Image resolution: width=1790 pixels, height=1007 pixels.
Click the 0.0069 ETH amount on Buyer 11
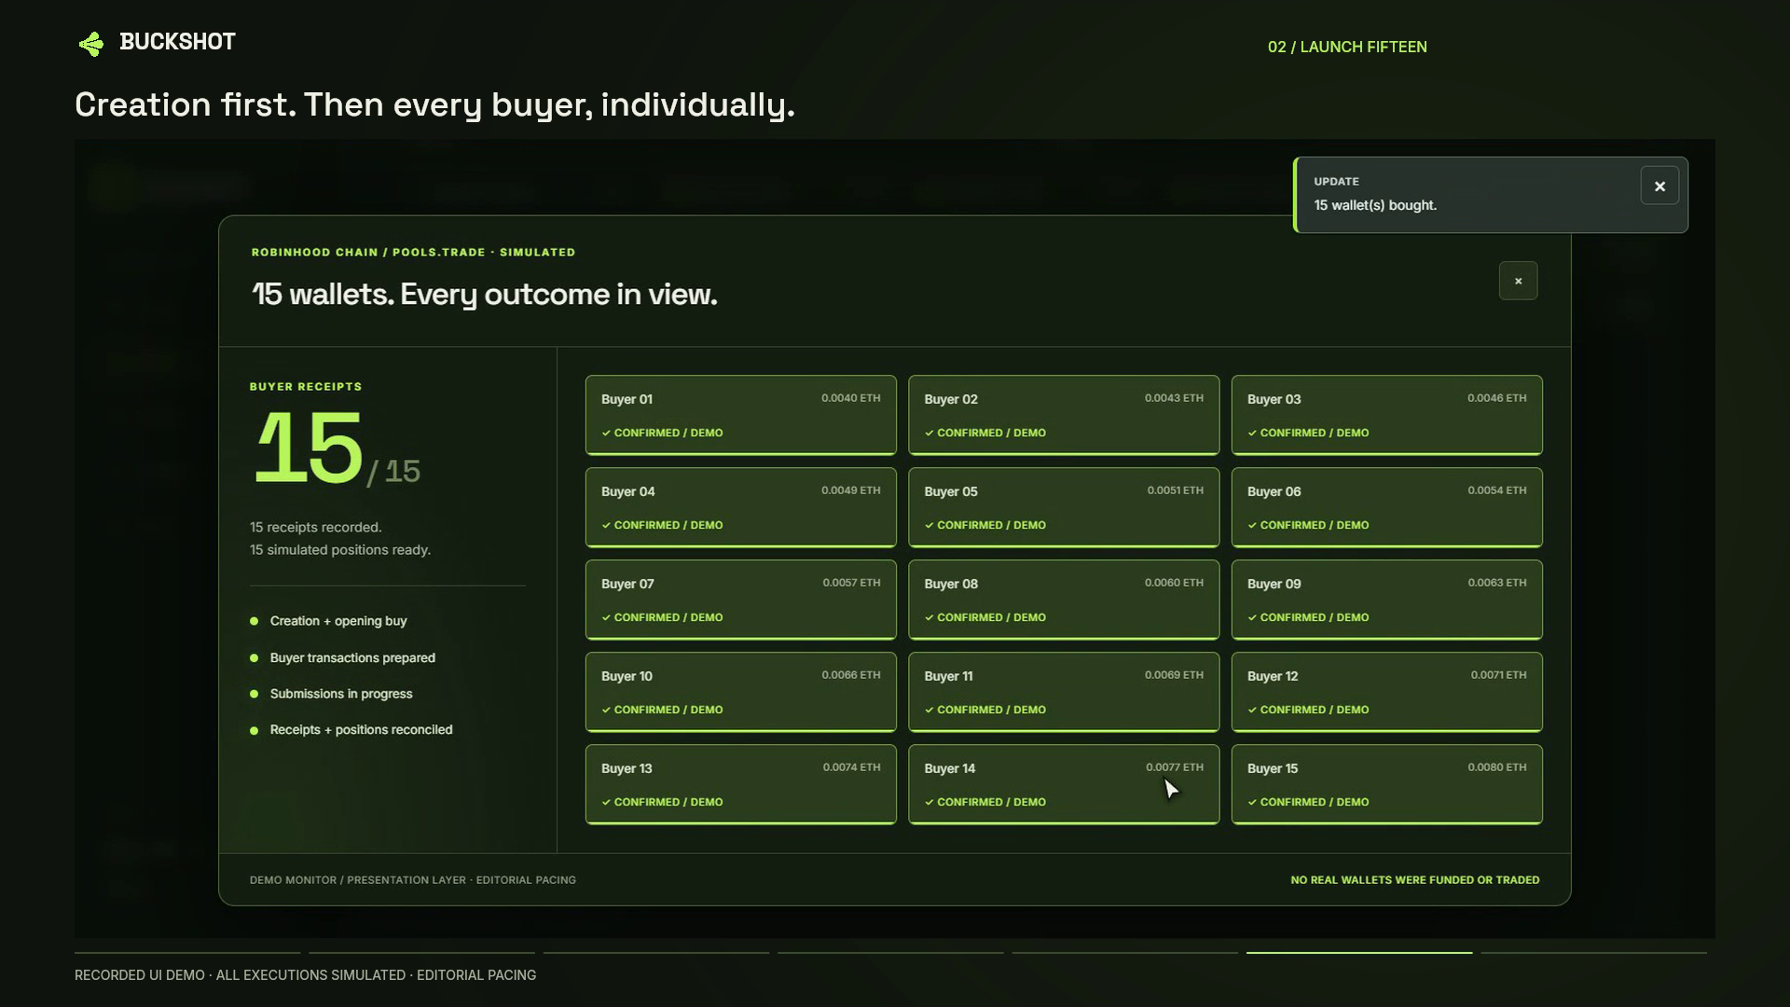click(x=1174, y=675)
